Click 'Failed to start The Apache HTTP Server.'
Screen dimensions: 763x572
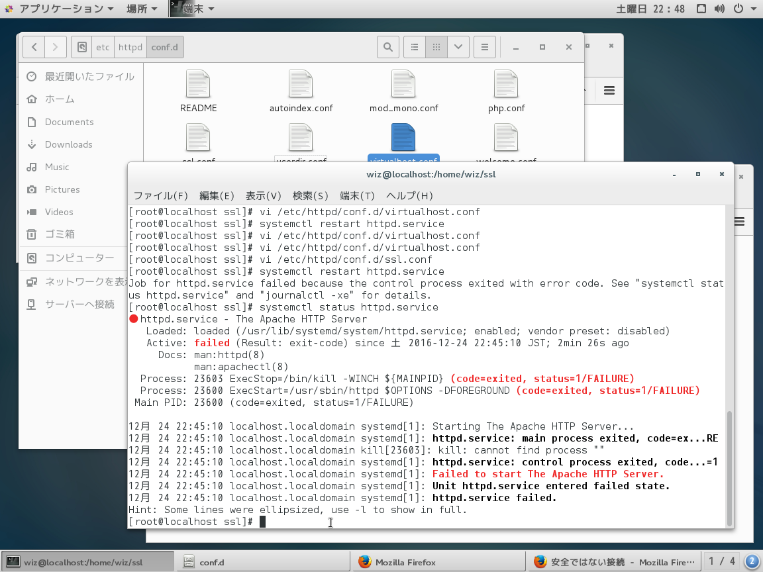click(548, 474)
